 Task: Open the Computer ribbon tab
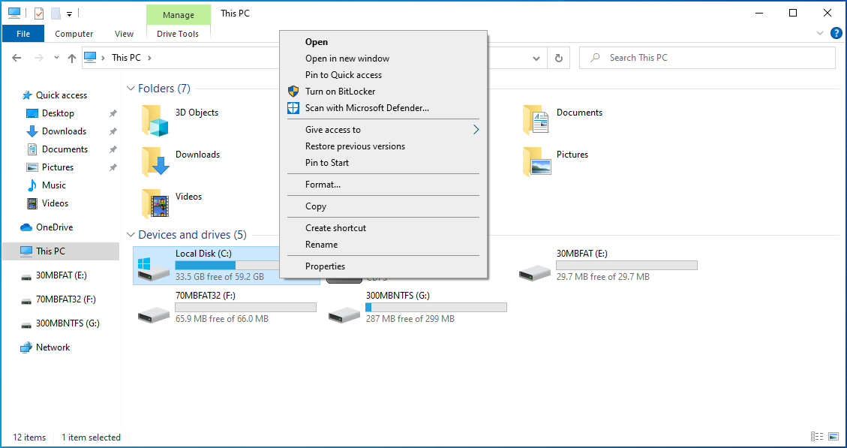pos(74,34)
